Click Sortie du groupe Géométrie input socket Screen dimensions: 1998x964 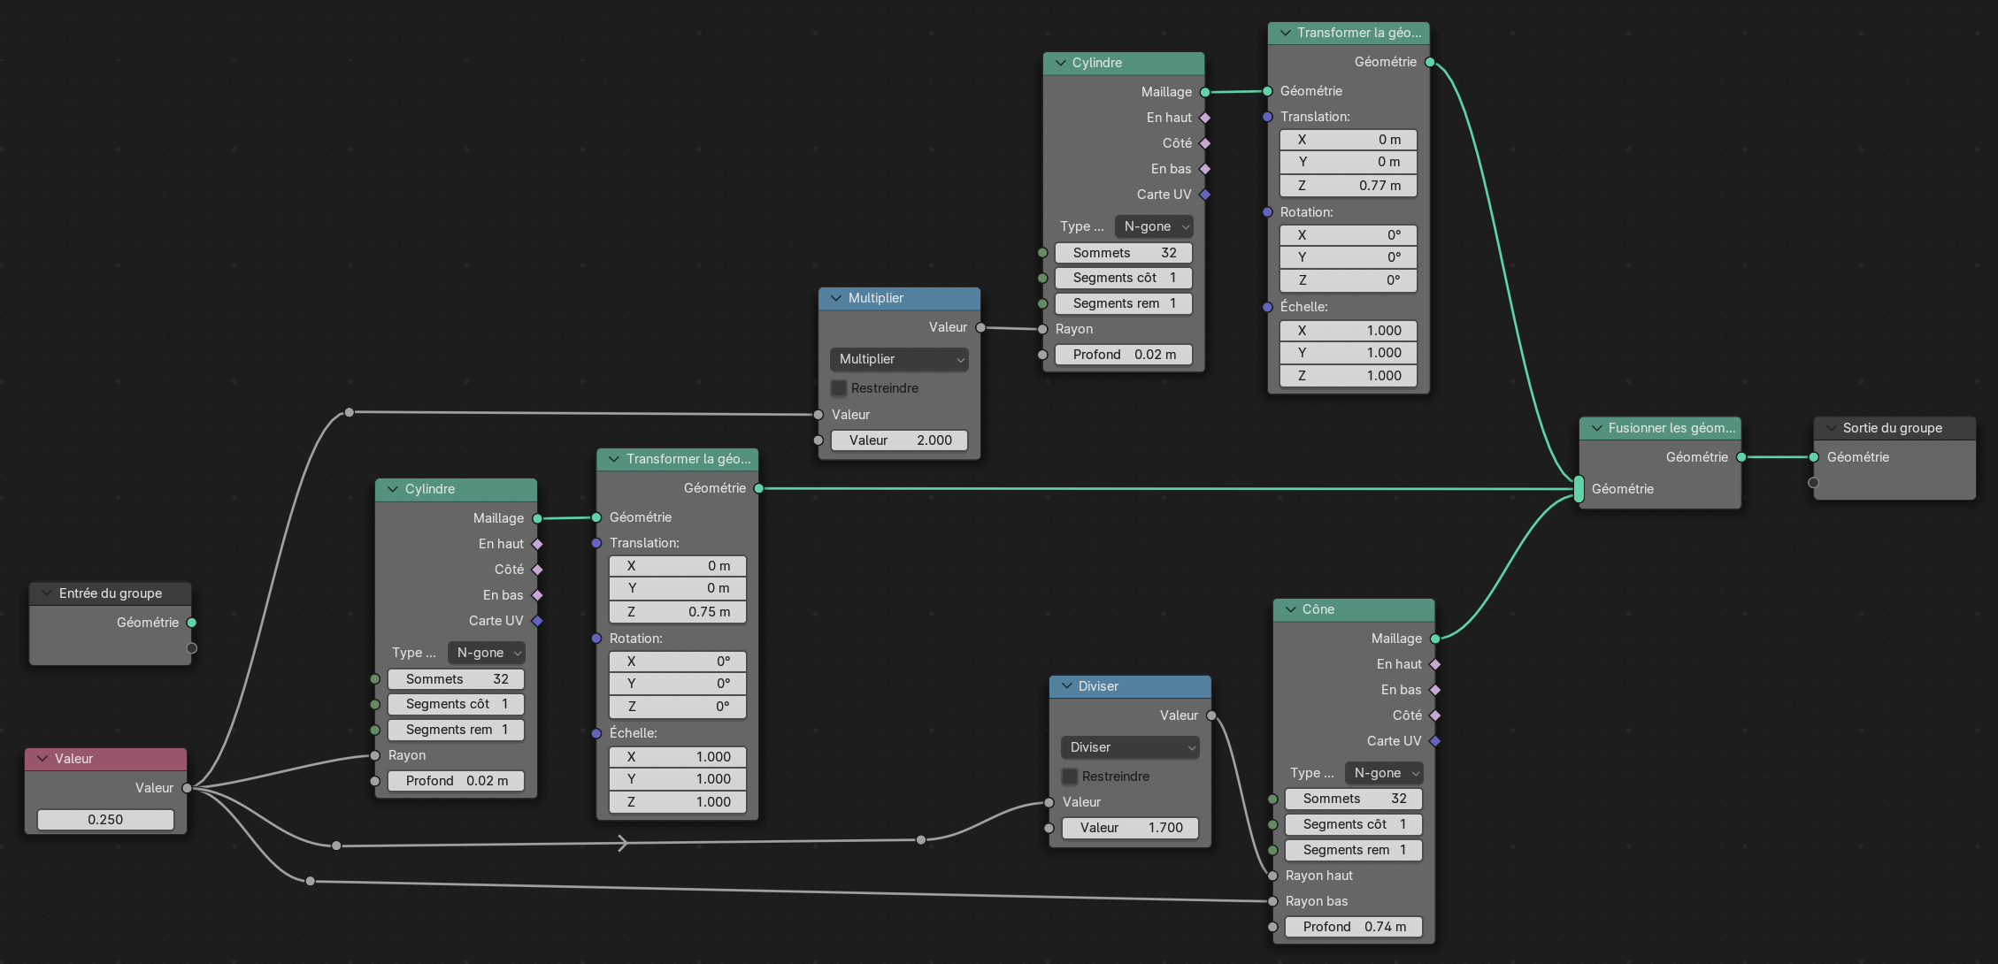click(1814, 457)
